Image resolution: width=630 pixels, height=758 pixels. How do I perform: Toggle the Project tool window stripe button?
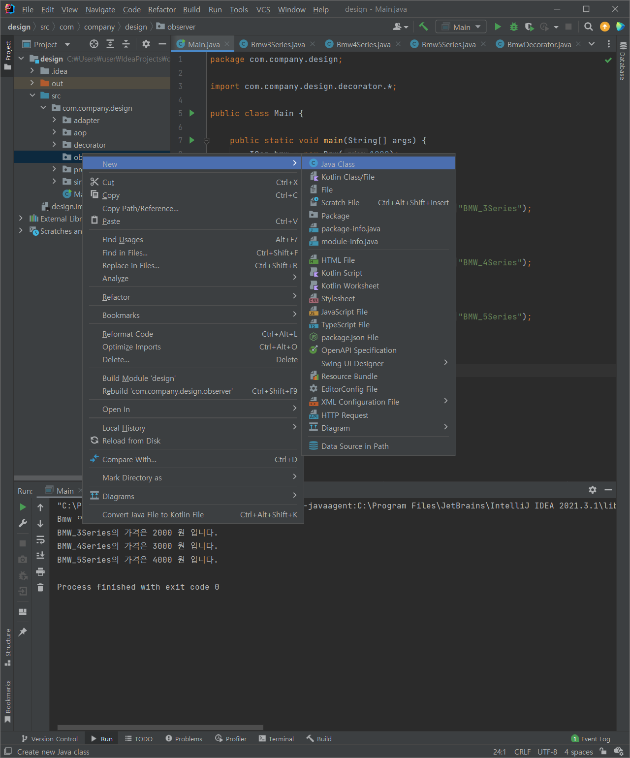tap(7, 55)
